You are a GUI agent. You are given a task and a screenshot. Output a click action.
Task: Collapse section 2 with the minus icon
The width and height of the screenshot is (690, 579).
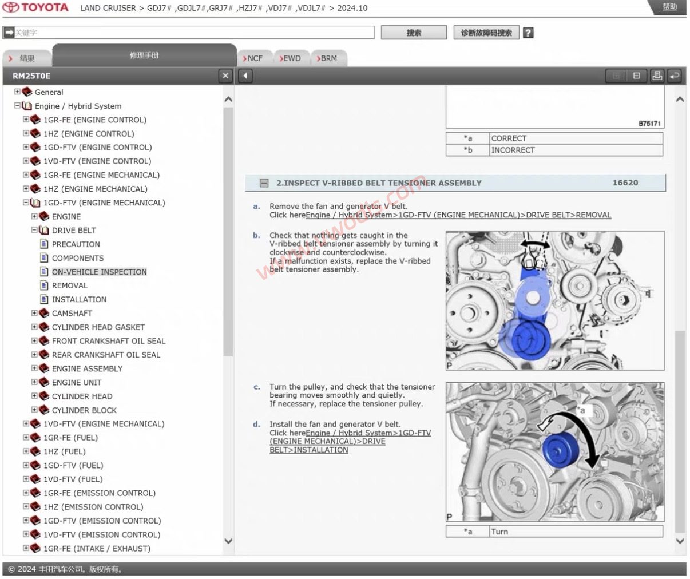[x=264, y=183]
